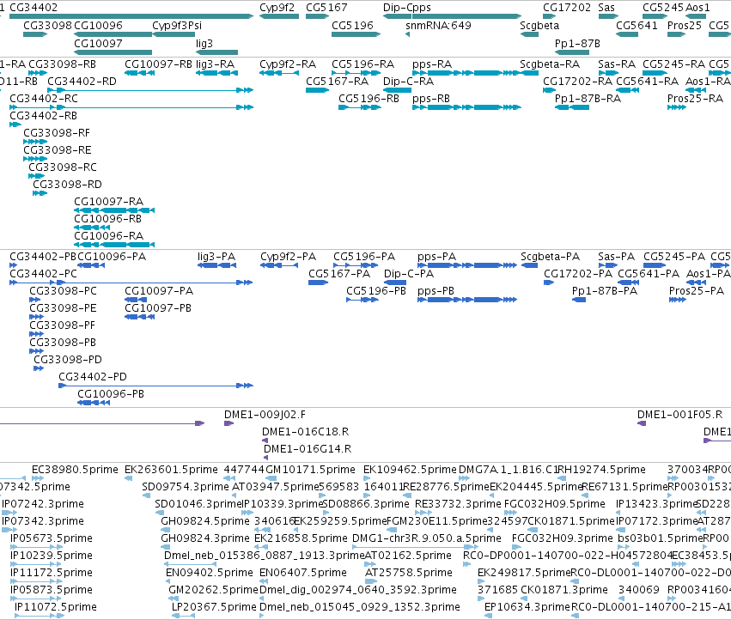
Task: Click the CG33098-RD transcript label
Action: click(x=67, y=184)
